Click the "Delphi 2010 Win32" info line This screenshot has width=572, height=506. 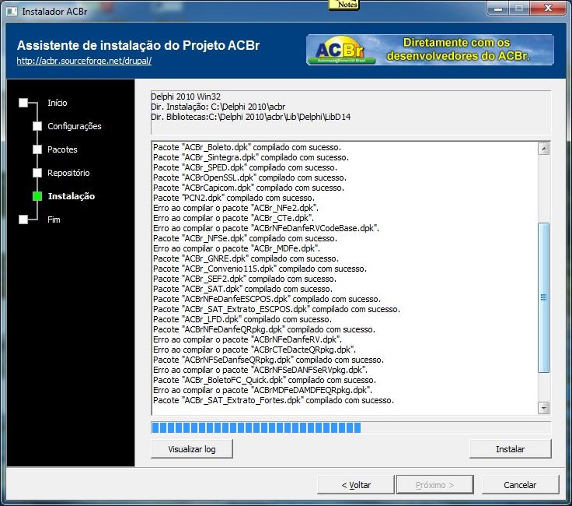[x=186, y=97]
